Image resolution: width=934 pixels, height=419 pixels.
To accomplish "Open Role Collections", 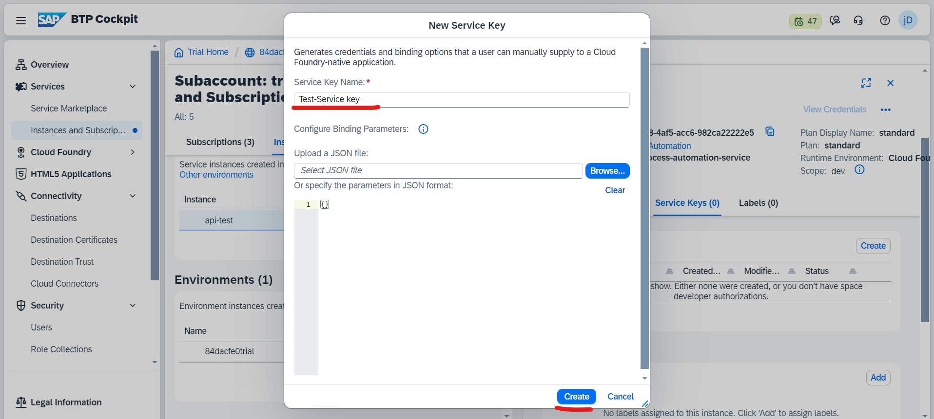I will click(x=61, y=349).
